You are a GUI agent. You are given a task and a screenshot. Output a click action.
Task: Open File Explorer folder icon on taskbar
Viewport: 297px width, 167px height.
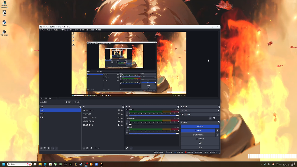pos(40,164)
